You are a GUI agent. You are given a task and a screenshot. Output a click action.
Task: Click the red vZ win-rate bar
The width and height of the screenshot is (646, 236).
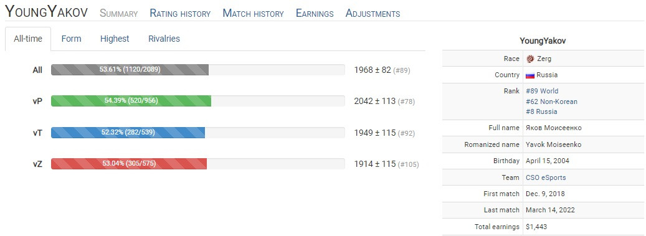(x=129, y=164)
